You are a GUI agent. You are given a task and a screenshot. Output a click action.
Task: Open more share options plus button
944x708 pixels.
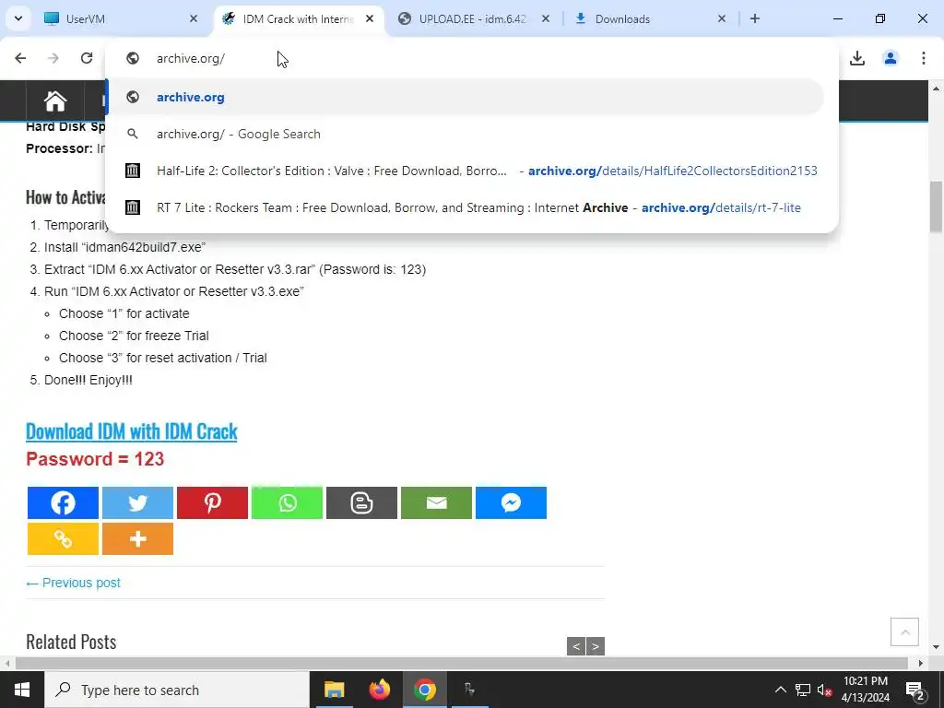tap(138, 538)
